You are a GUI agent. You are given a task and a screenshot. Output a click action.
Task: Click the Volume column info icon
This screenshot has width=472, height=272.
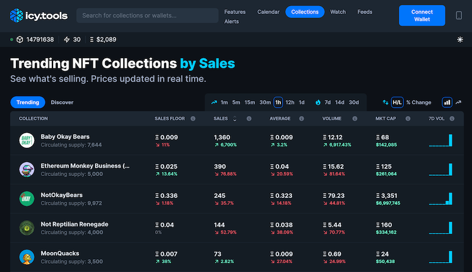coord(354,118)
